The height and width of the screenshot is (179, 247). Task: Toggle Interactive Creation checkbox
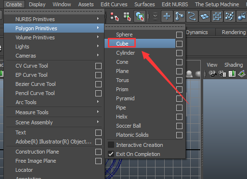click(111, 145)
